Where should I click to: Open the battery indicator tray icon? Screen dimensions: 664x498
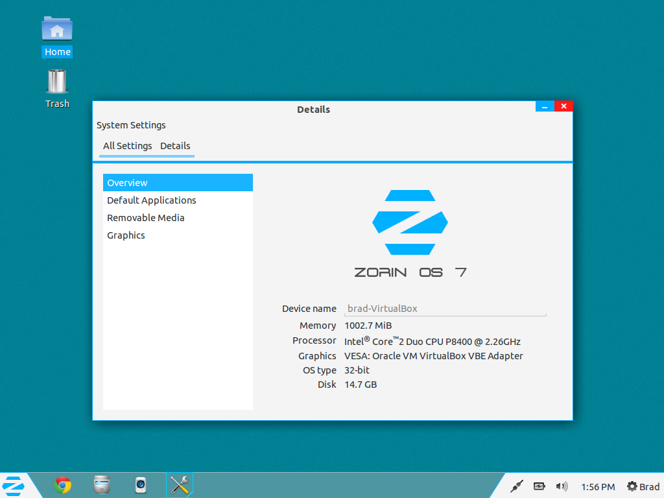tap(539, 486)
